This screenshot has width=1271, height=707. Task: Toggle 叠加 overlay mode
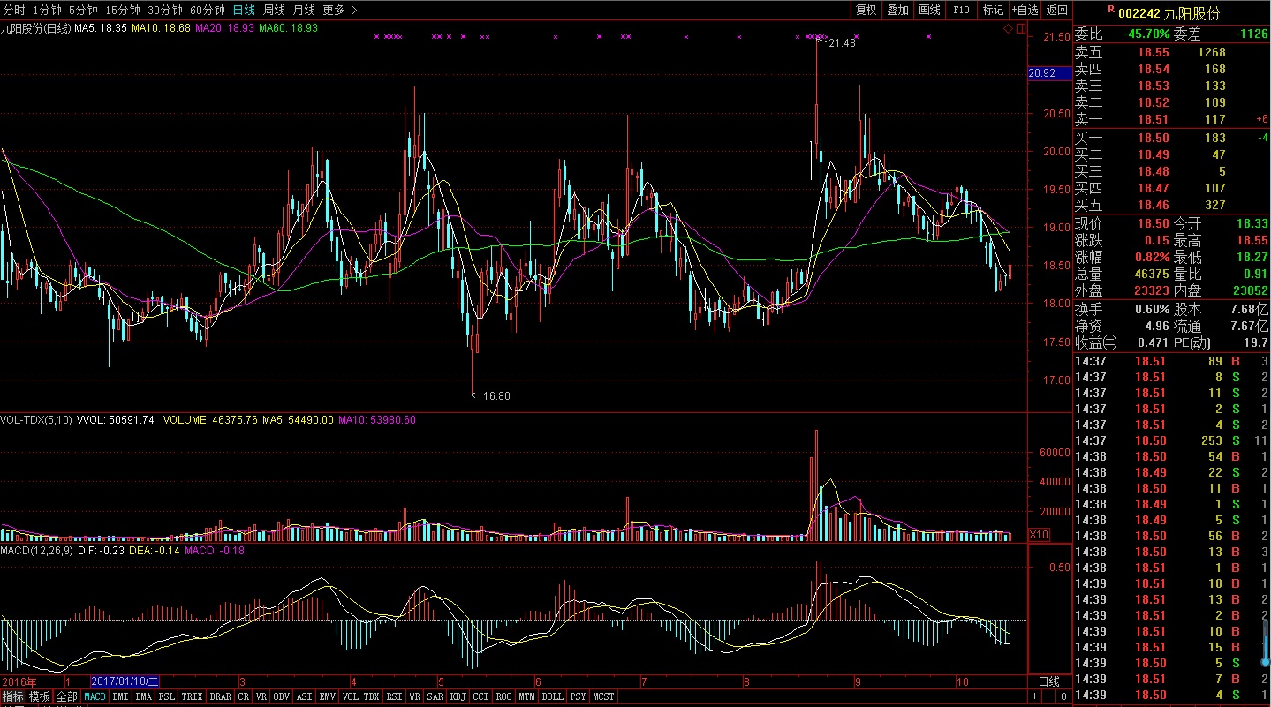[x=897, y=10]
